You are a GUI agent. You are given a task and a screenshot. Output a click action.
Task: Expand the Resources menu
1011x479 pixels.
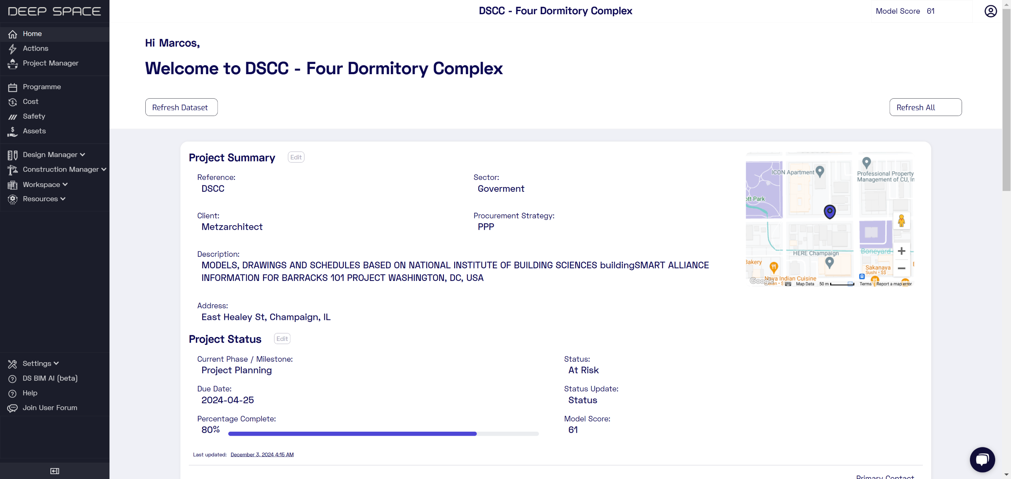click(44, 199)
